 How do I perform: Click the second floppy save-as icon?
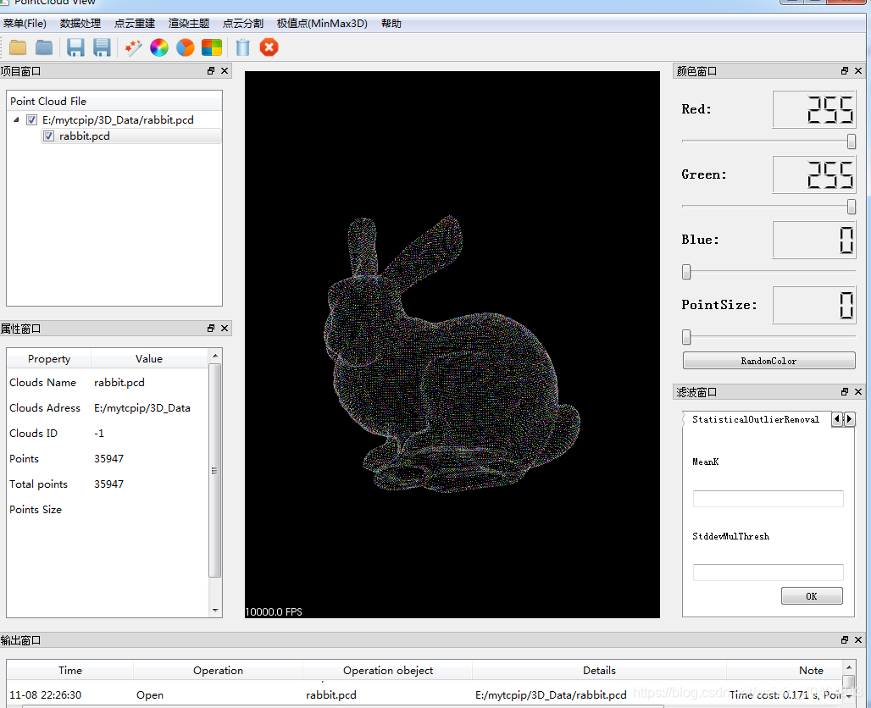point(103,47)
